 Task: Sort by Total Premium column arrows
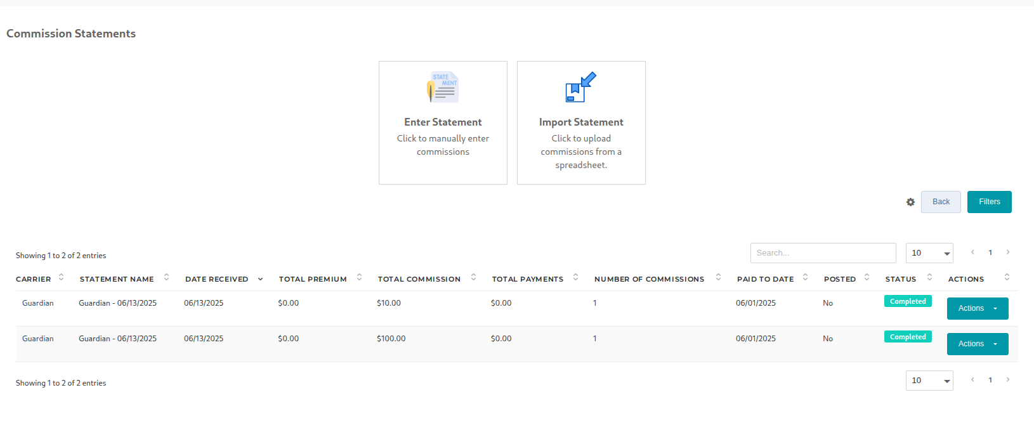[359, 277]
